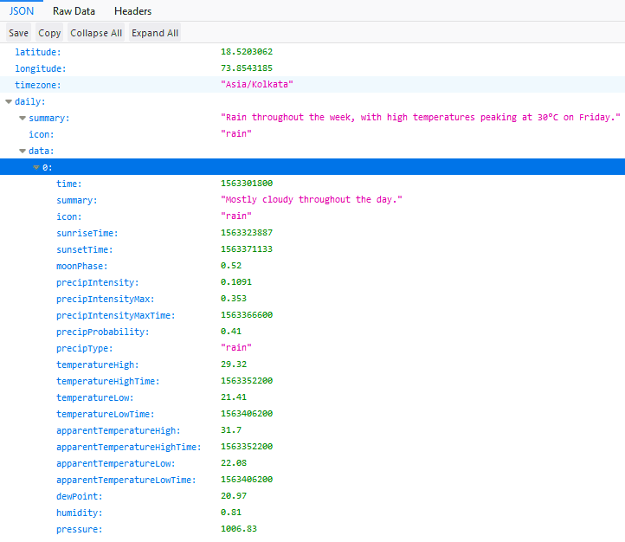Open the Headers tab
Viewport: 625px width, 542px height.
click(132, 11)
